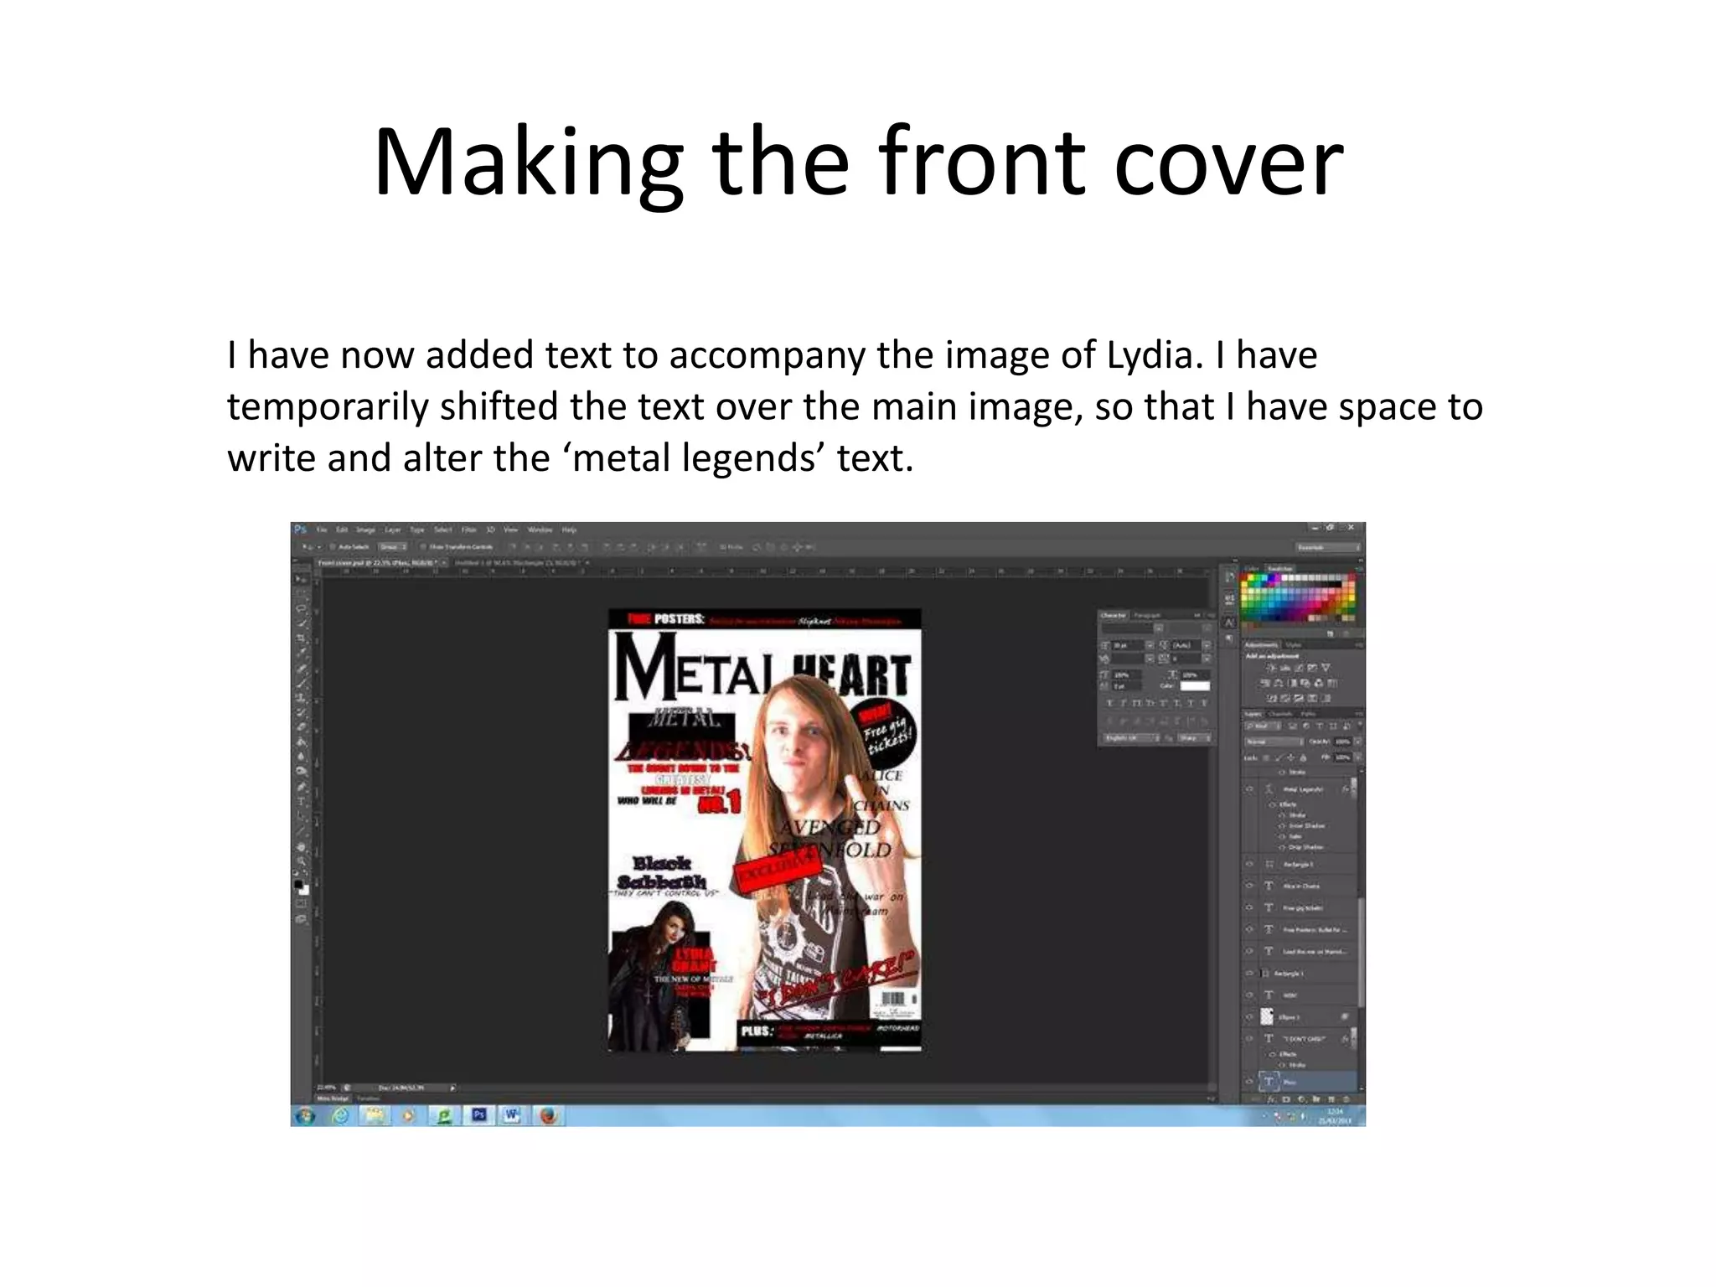Hide the Free Posters text layer
Viewport: 1716px width, 1287px height.
[x=1249, y=929]
